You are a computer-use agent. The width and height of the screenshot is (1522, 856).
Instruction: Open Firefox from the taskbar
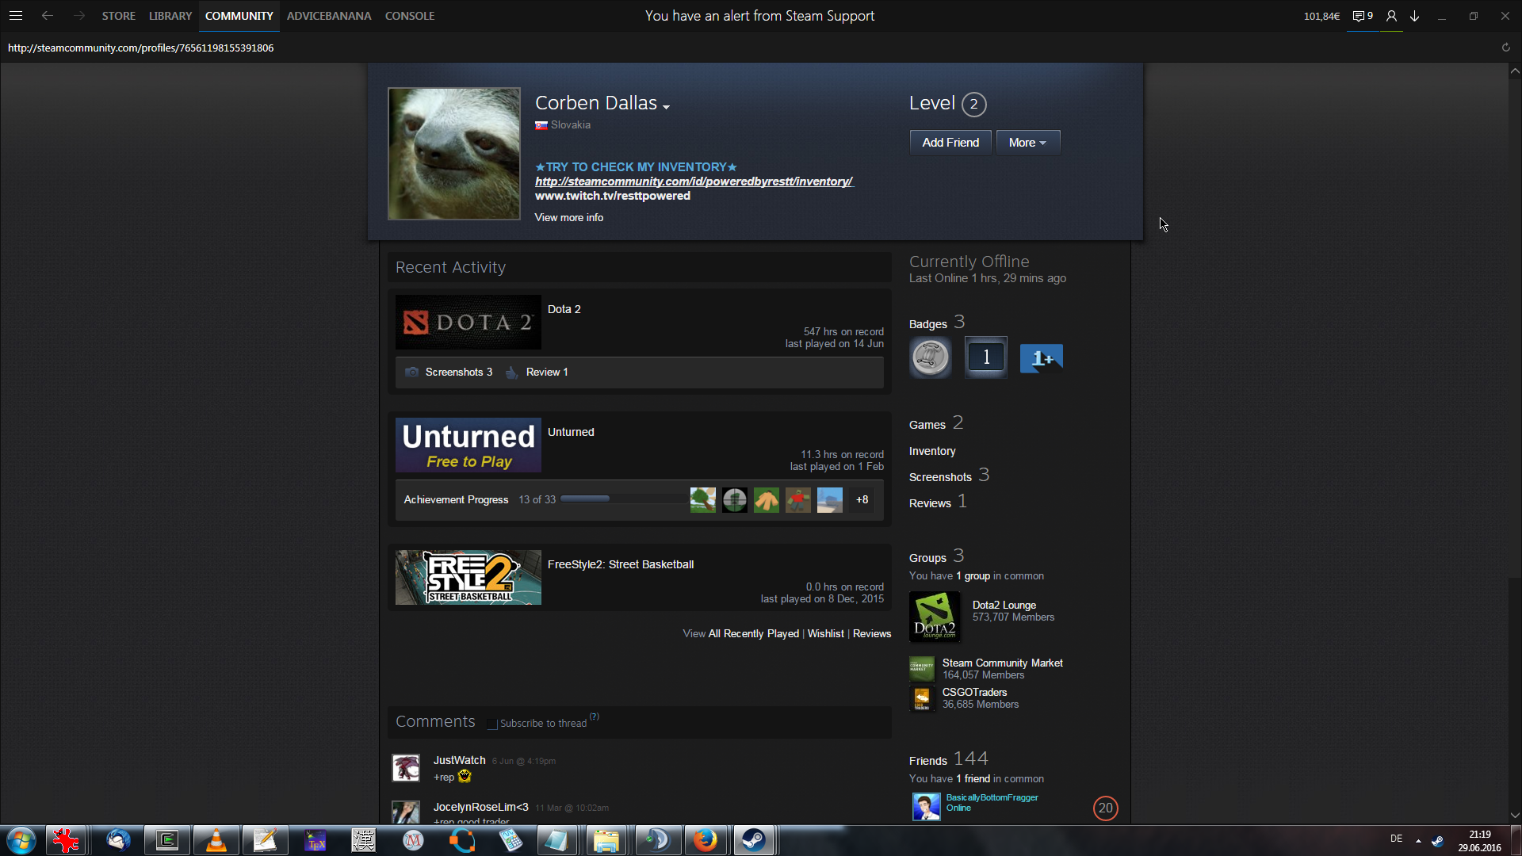pyautogui.click(x=705, y=840)
